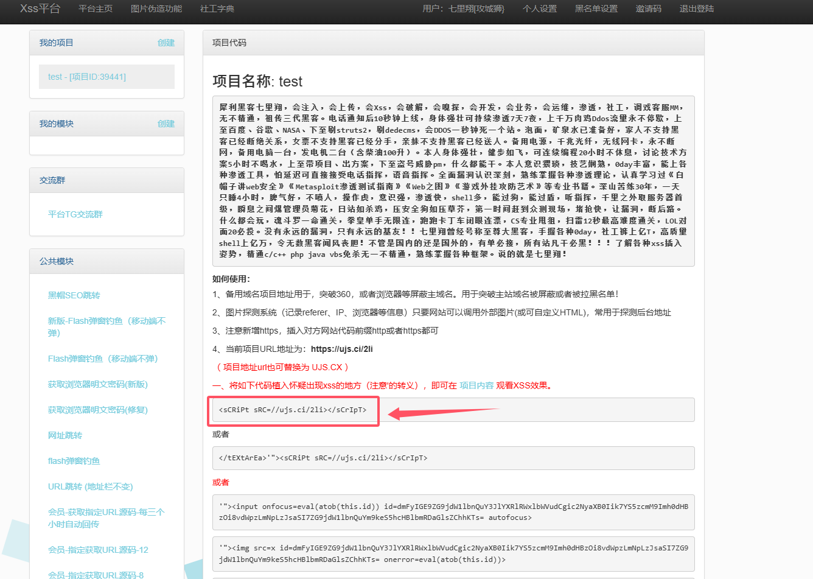
Task: Click the 公共模块 panel heading
Action: click(x=57, y=261)
